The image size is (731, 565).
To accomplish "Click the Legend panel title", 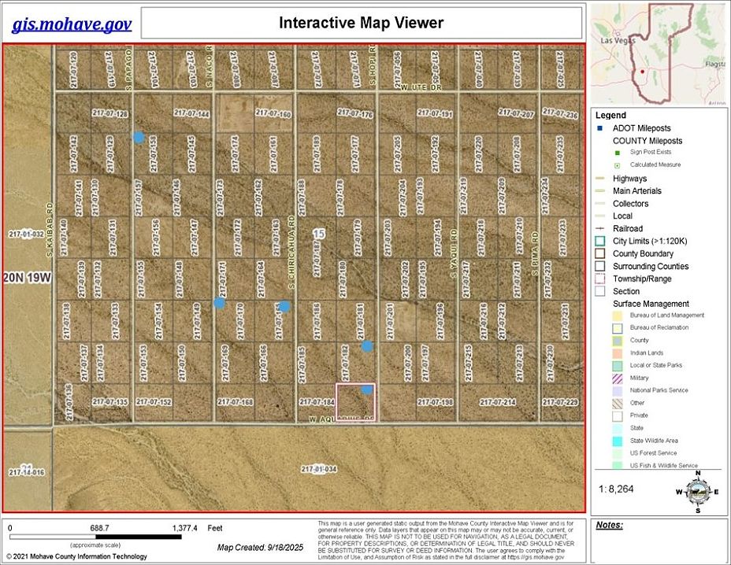I will tap(610, 116).
